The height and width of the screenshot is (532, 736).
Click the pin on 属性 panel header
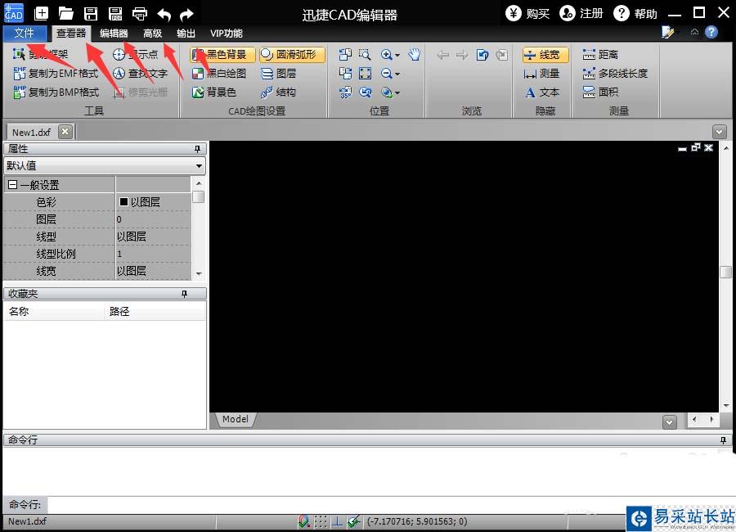[198, 148]
